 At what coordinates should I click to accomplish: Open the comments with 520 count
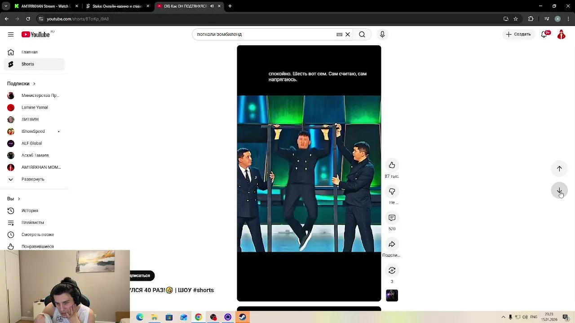[392, 218]
